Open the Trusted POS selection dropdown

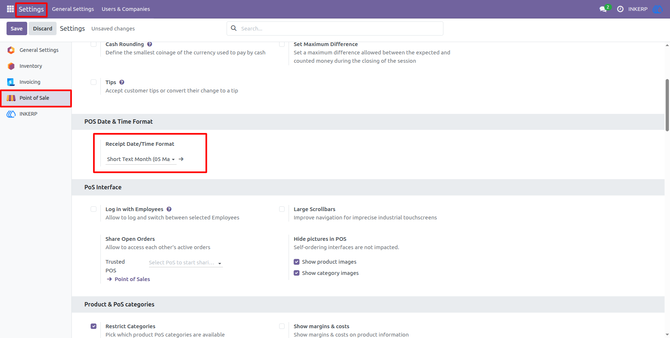[x=186, y=263]
